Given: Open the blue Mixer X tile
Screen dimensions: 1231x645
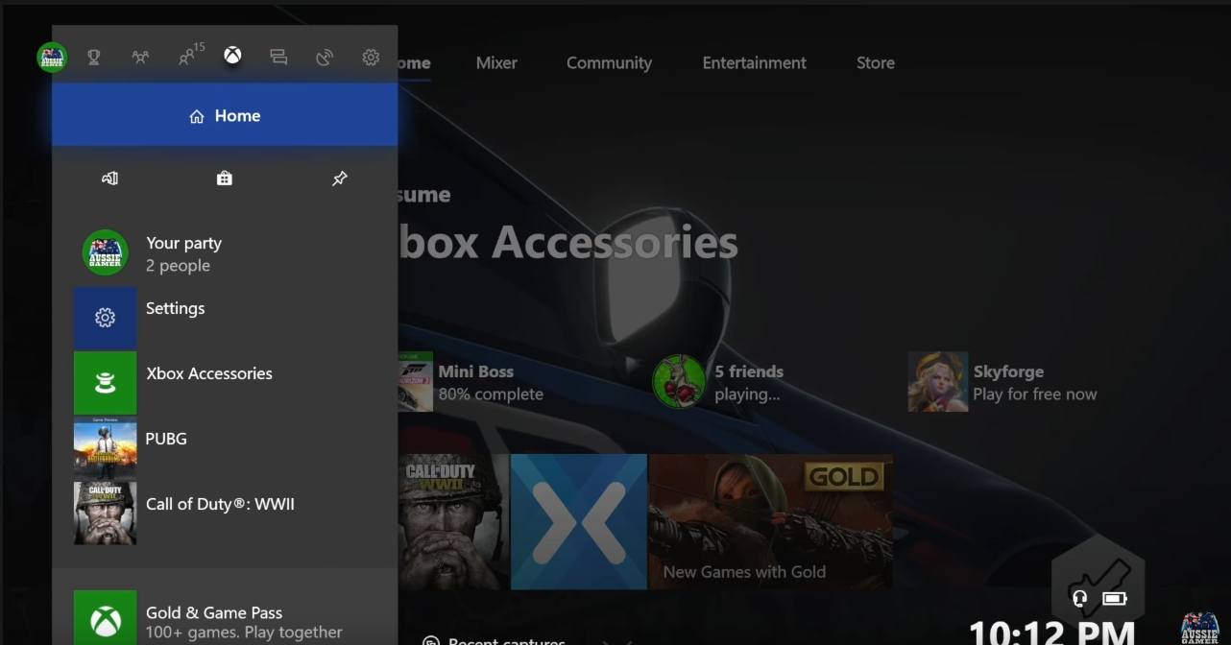Looking at the screenshot, I should point(579,522).
